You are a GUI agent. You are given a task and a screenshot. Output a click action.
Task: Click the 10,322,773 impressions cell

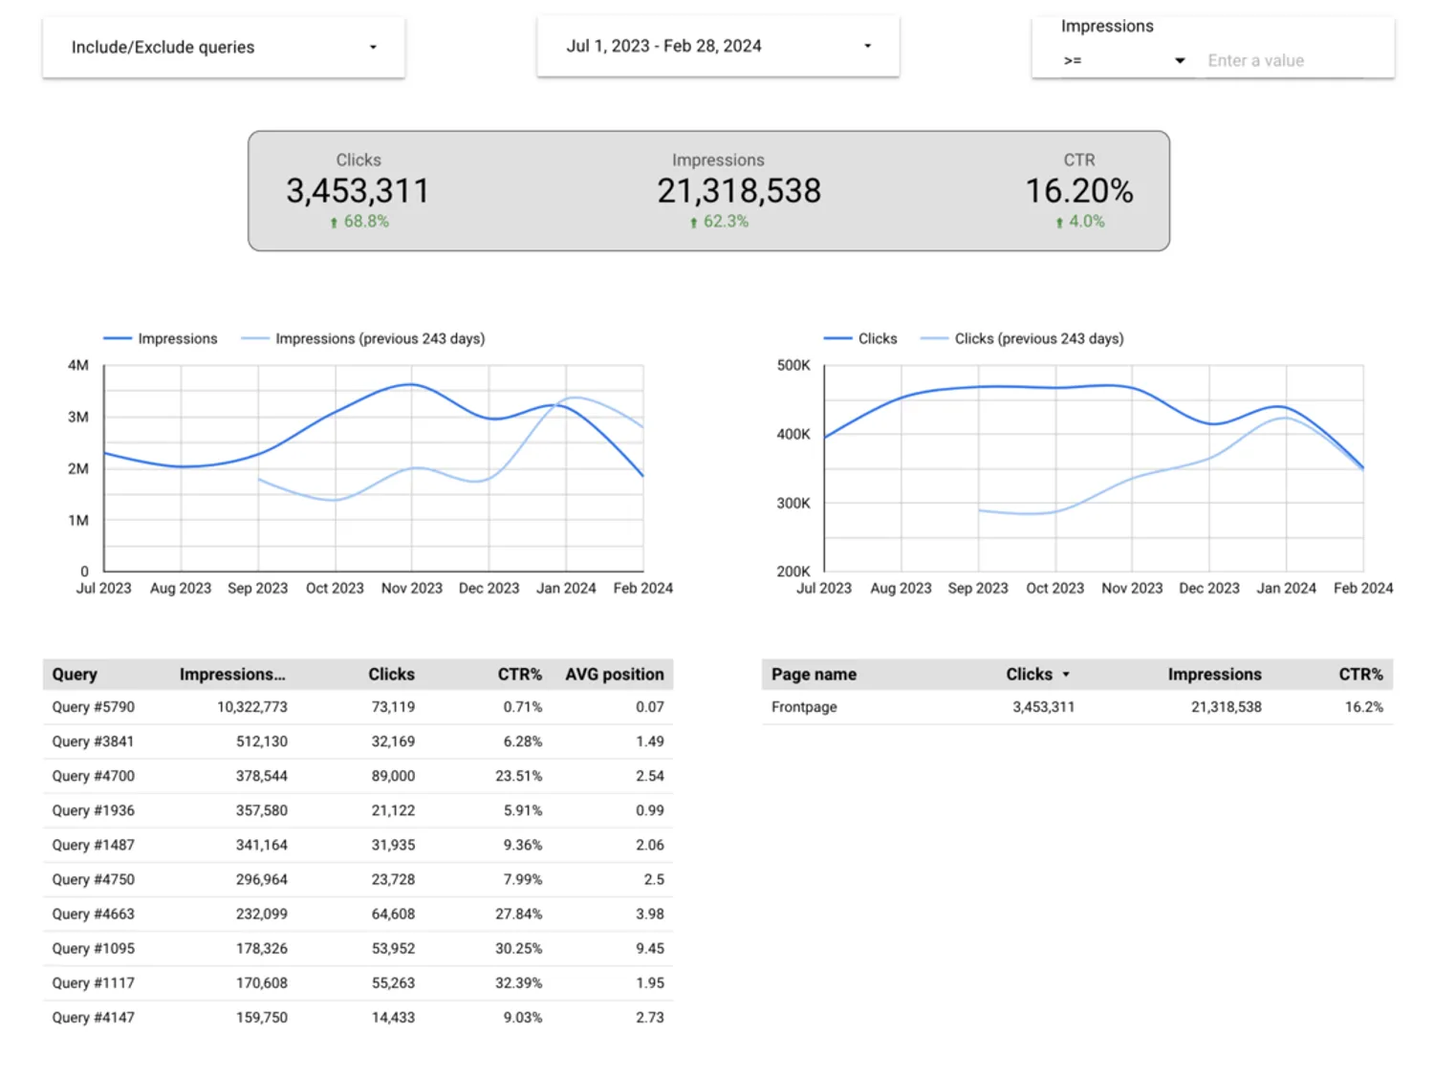pyautogui.click(x=252, y=707)
